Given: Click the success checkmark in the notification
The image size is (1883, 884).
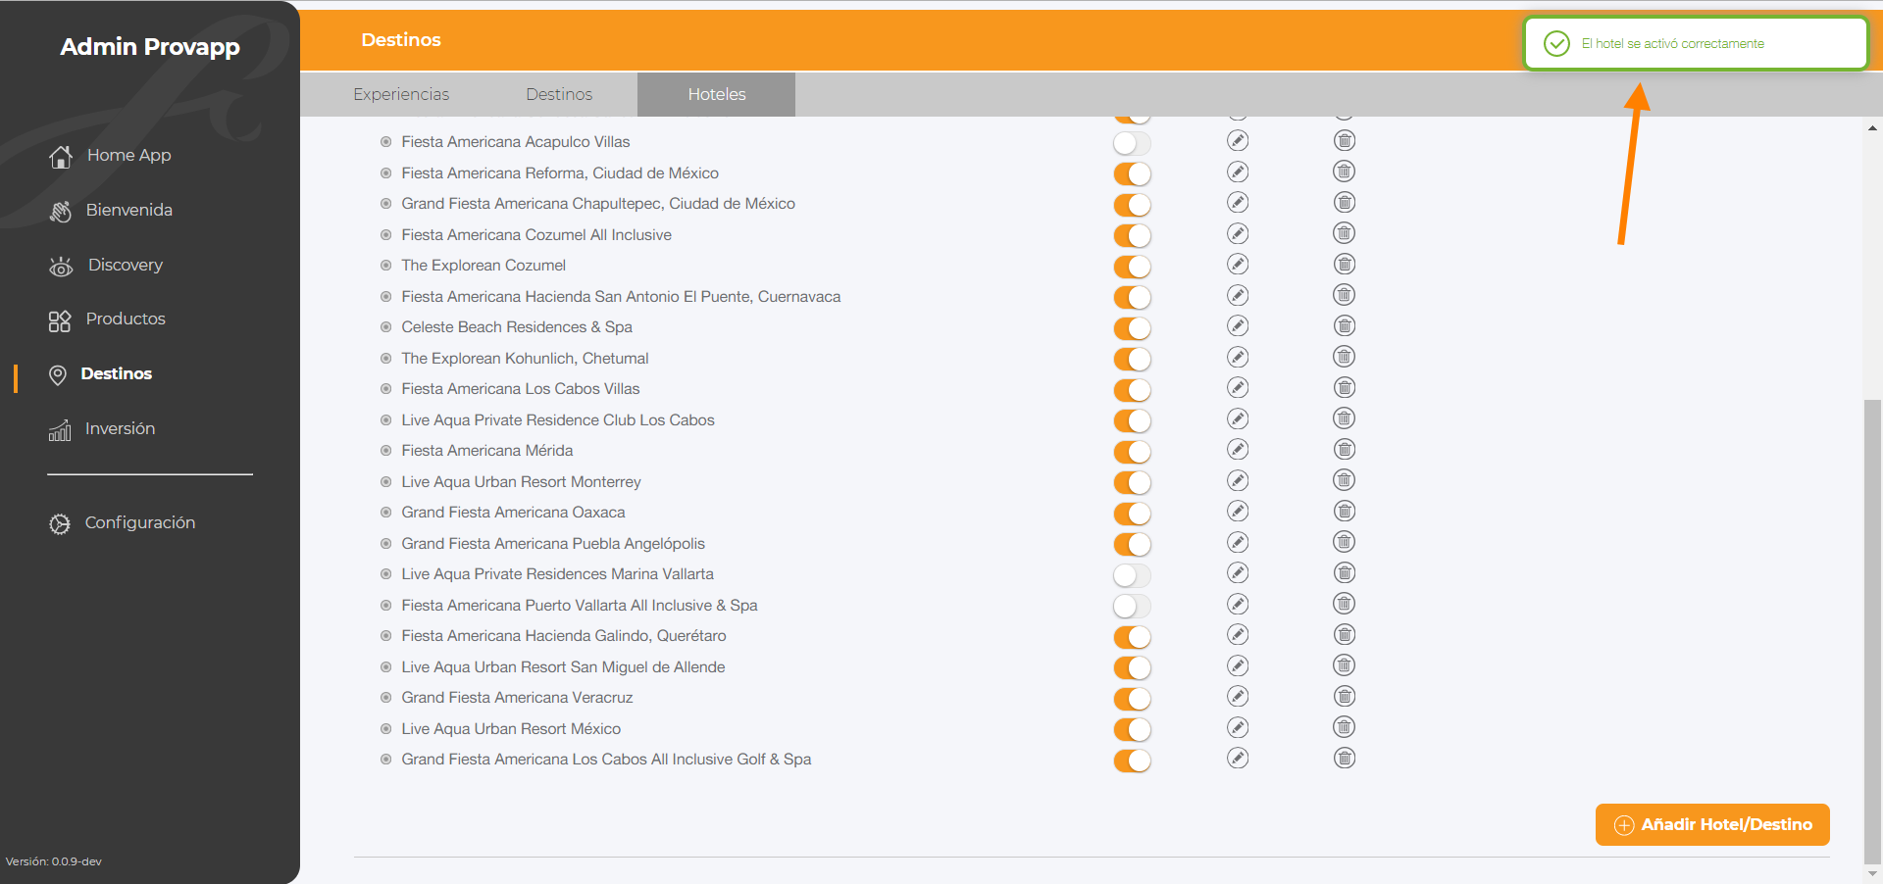Looking at the screenshot, I should [1556, 44].
